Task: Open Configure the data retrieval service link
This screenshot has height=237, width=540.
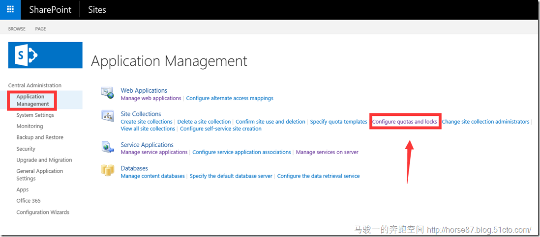Action: click(319, 176)
